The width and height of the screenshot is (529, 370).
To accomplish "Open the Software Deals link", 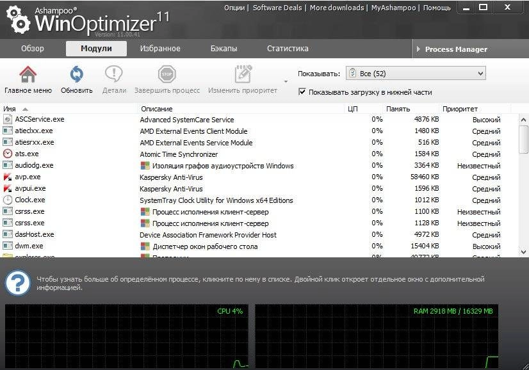I will coord(277,8).
